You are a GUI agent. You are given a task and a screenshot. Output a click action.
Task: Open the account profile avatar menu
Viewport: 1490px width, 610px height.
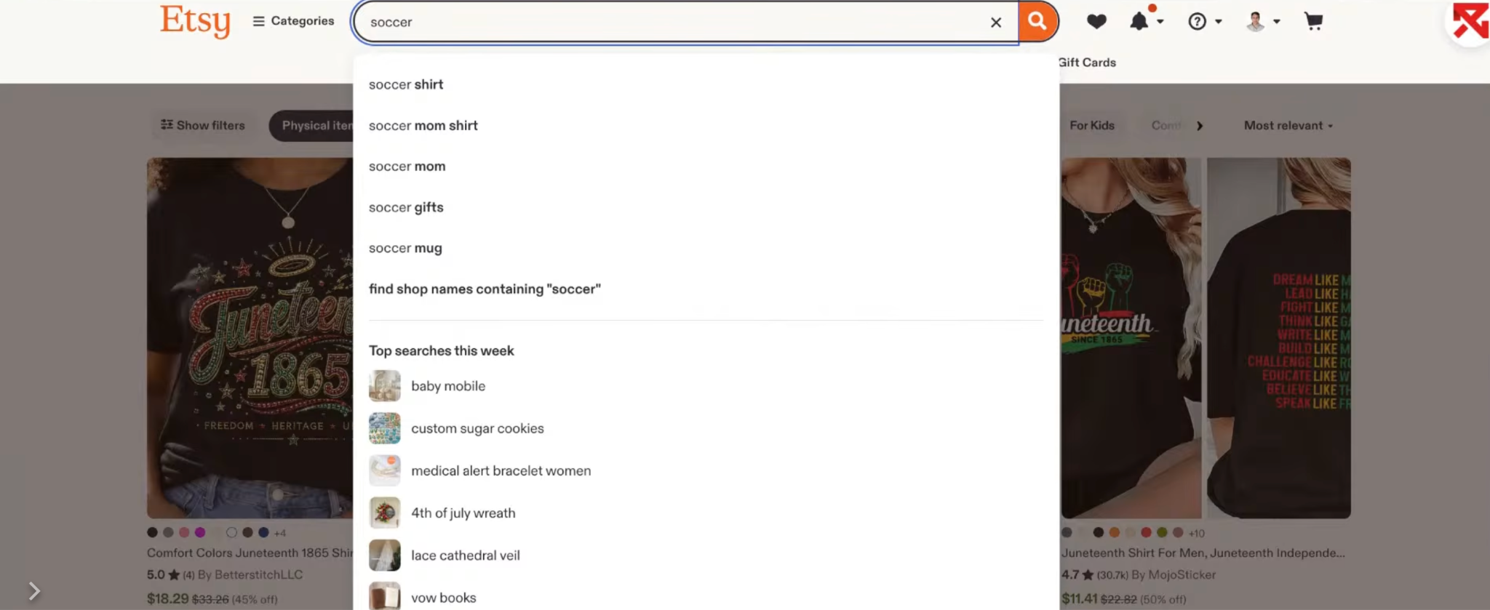click(x=1262, y=21)
